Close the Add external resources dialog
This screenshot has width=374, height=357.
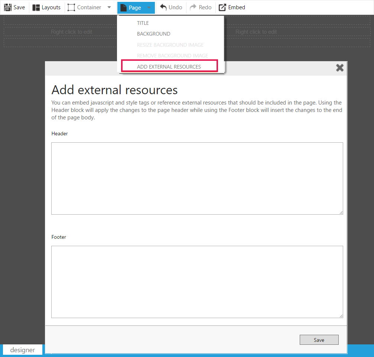point(340,68)
